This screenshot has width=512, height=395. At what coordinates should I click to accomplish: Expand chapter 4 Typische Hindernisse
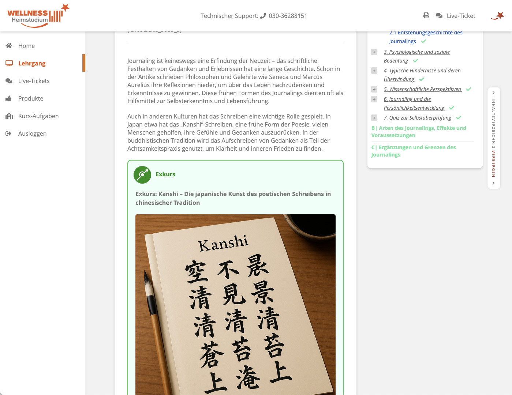click(374, 71)
